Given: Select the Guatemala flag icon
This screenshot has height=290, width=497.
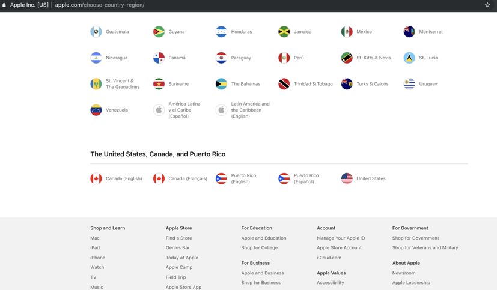Looking at the screenshot, I should tap(96, 32).
